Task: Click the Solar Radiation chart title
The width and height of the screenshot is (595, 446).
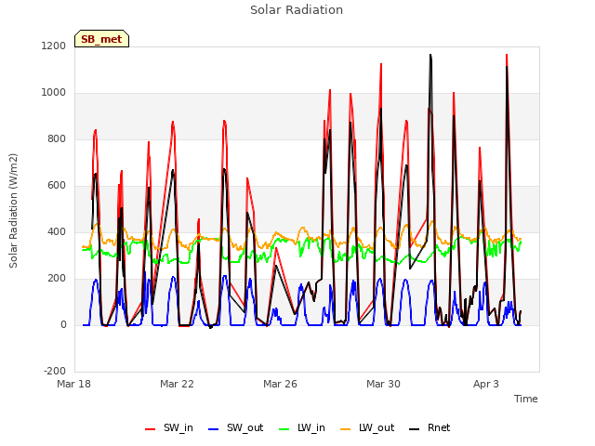Action: pyautogui.click(x=297, y=10)
